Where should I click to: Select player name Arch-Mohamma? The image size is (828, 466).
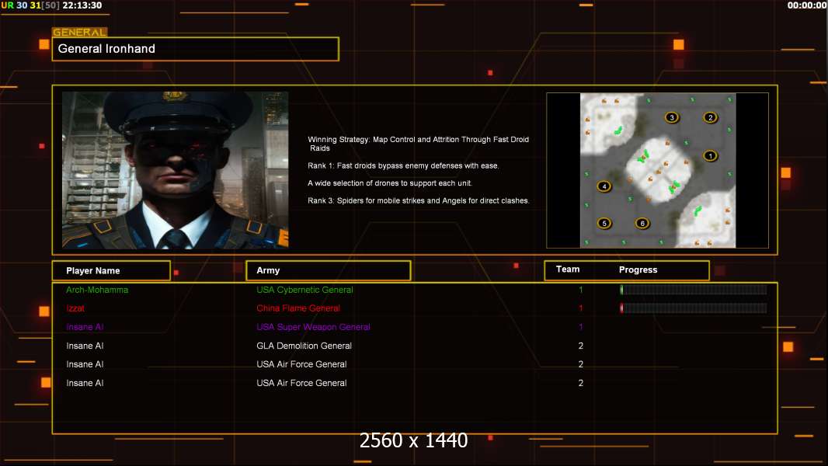pyautogui.click(x=97, y=290)
